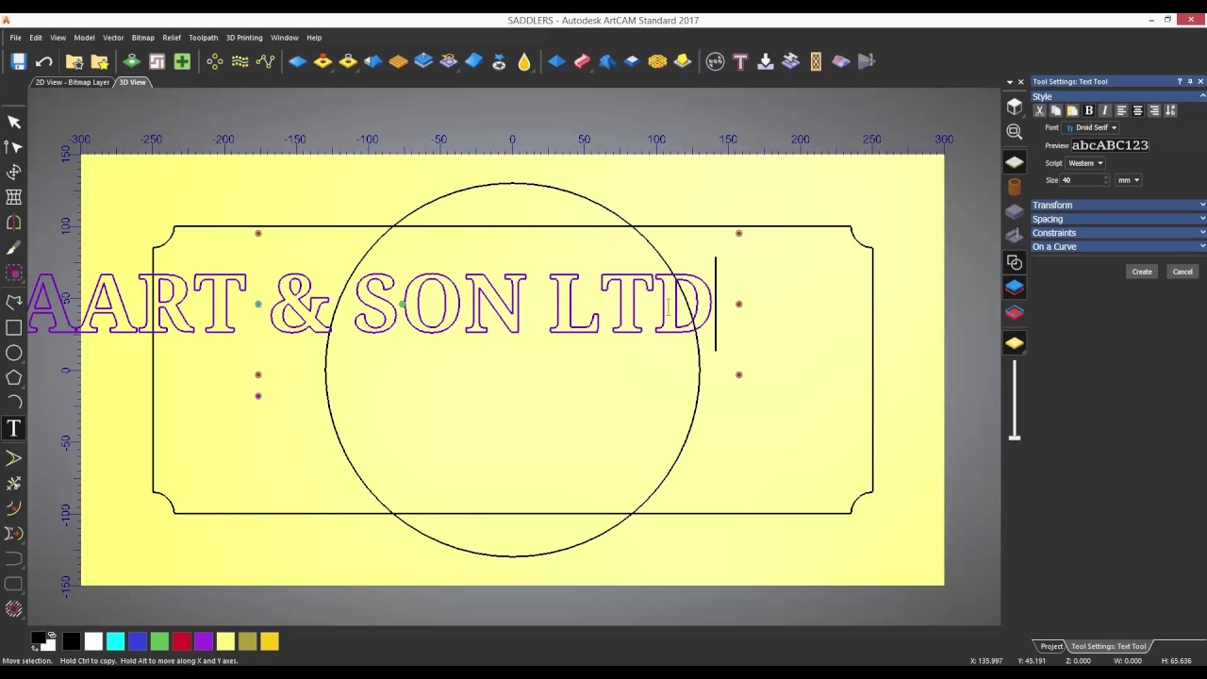Collapse the Style section

(x=1118, y=96)
